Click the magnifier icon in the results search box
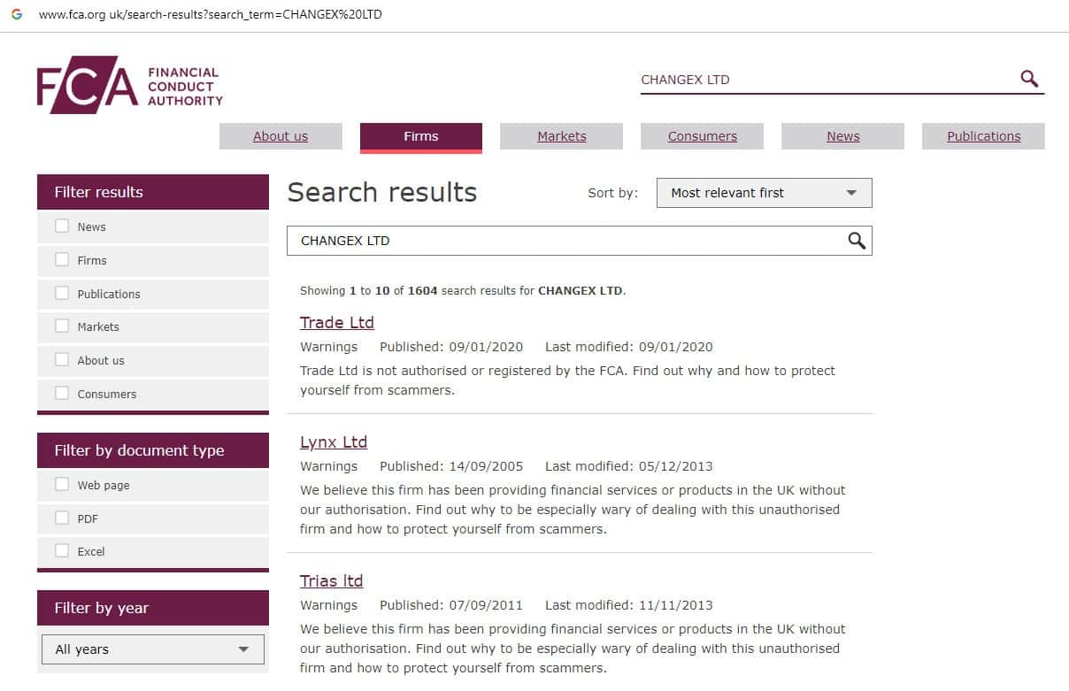This screenshot has width=1069, height=691. click(x=857, y=241)
